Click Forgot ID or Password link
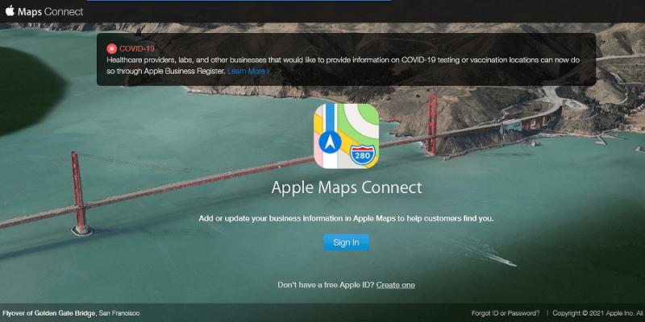 pyautogui.click(x=506, y=313)
